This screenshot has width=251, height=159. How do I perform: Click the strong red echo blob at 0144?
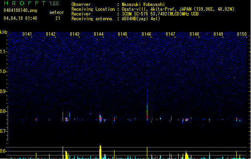click(x=101, y=118)
